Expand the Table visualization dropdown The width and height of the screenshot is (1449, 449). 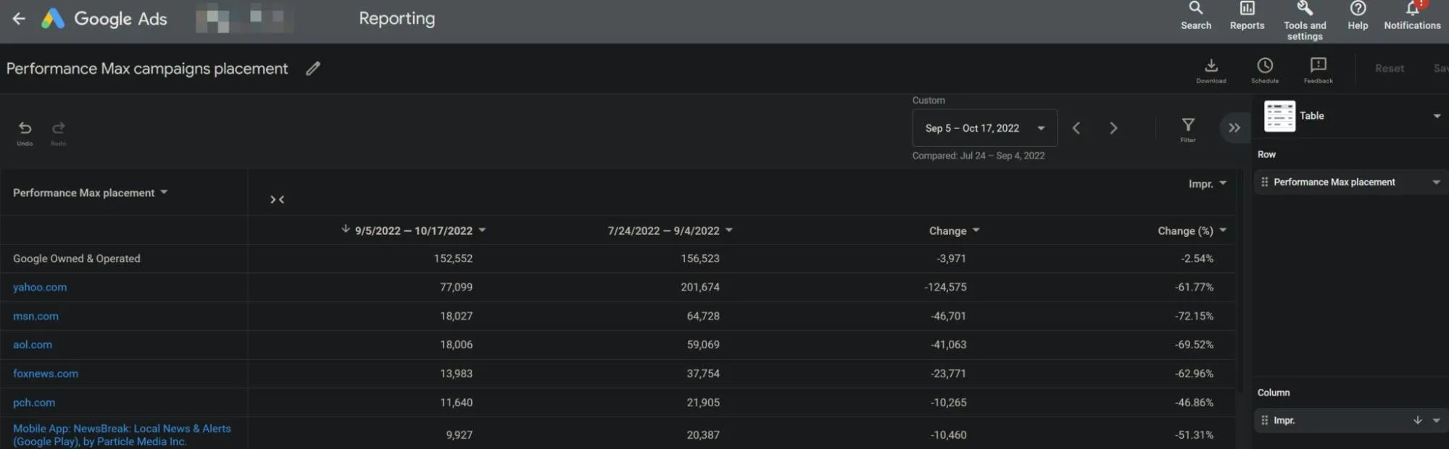click(1437, 116)
